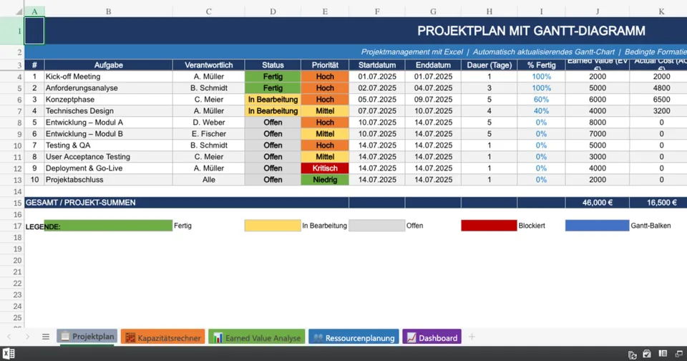Click 'E. Fischer' responsible cell
Screen dimensions: 687x361
coord(208,134)
